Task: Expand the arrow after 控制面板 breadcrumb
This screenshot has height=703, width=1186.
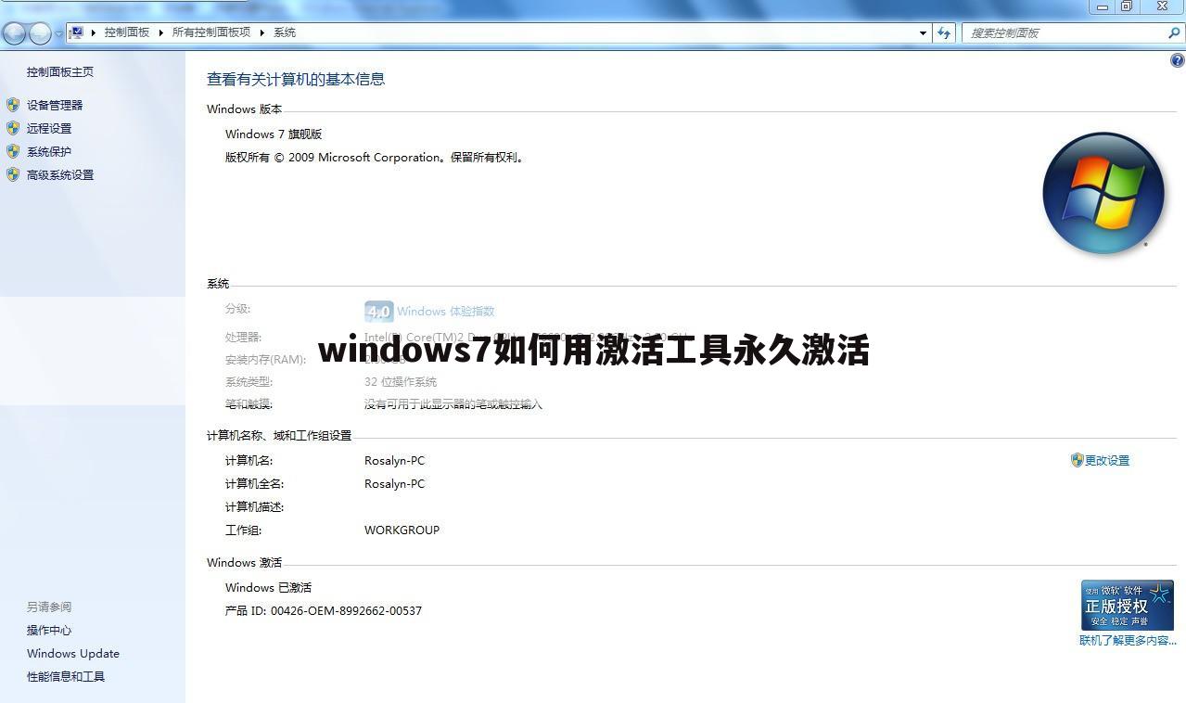Action: coord(160,32)
